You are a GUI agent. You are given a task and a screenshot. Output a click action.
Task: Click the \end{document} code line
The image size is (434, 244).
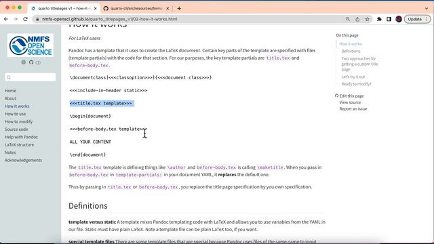(87, 155)
